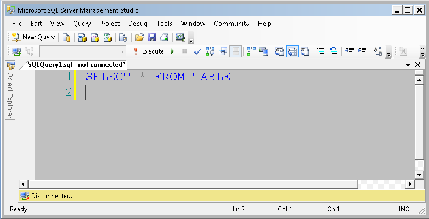Cancel executing query with stop square
429x219 pixels.
(x=185, y=51)
